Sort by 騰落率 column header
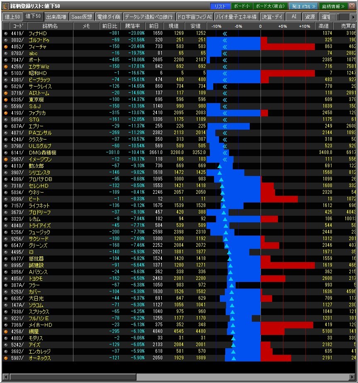The image size is (358, 383). coord(133,26)
